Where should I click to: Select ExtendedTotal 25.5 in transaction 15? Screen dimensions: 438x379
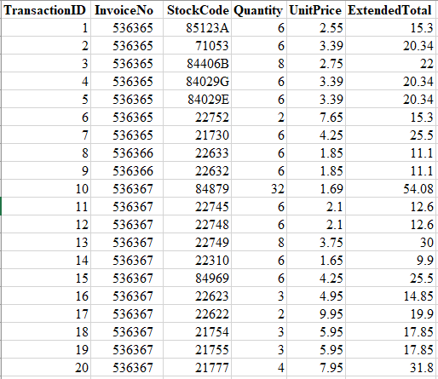coord(390,279)
